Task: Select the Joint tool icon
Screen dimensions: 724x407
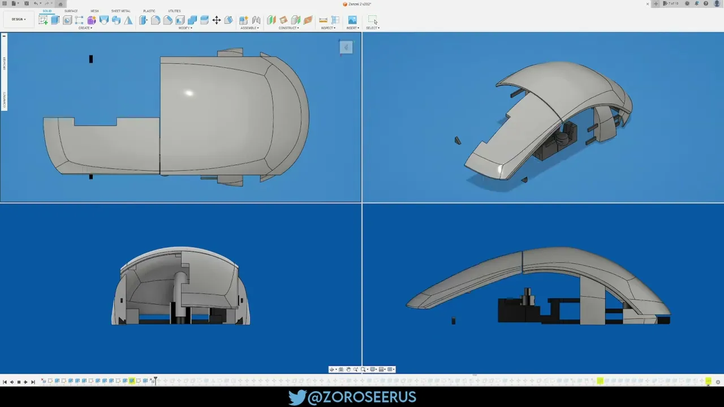Action: 256,20
